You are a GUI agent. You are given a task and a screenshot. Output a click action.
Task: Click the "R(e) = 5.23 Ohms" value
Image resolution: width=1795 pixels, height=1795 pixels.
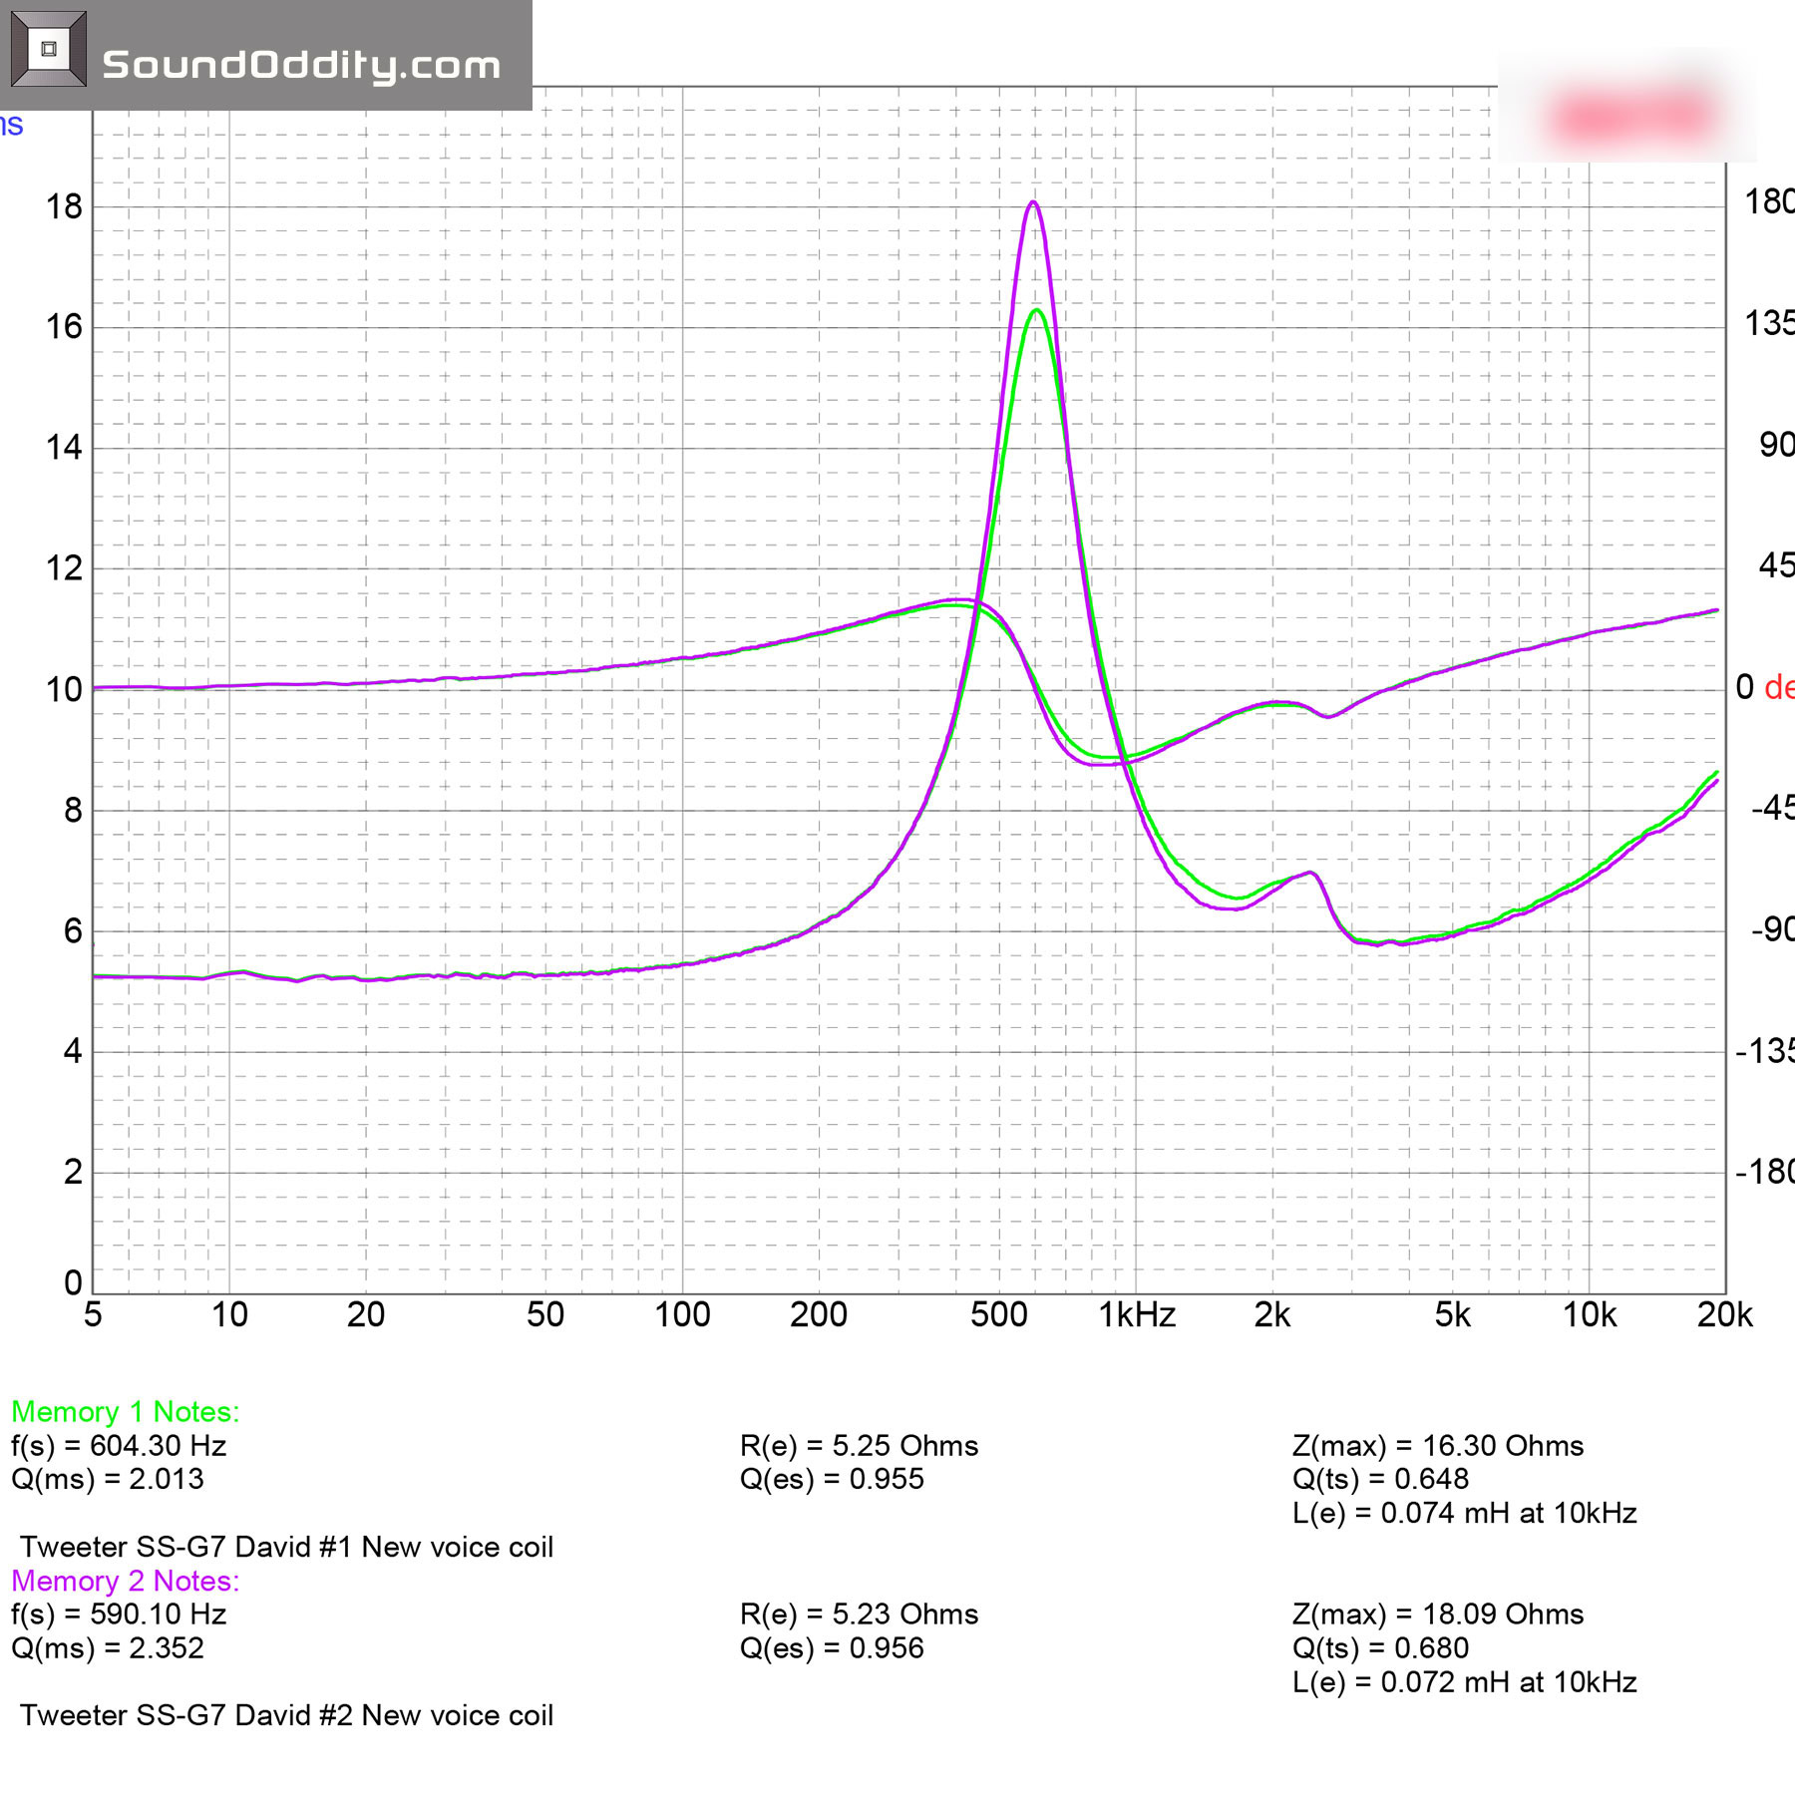[859, 1615]
